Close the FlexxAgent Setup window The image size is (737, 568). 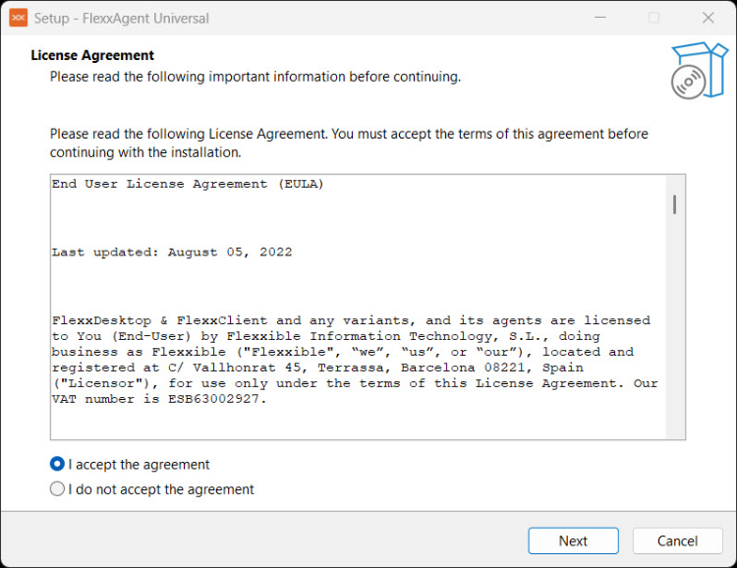tap(708, 18)
